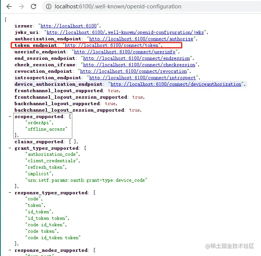Image resolution: width=261 pixels, height=256 pixels.
Task: Open the connect/endsession link
Action: 137,58
